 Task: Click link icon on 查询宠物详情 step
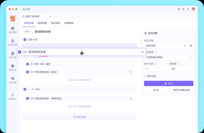(x=143, y=52)
